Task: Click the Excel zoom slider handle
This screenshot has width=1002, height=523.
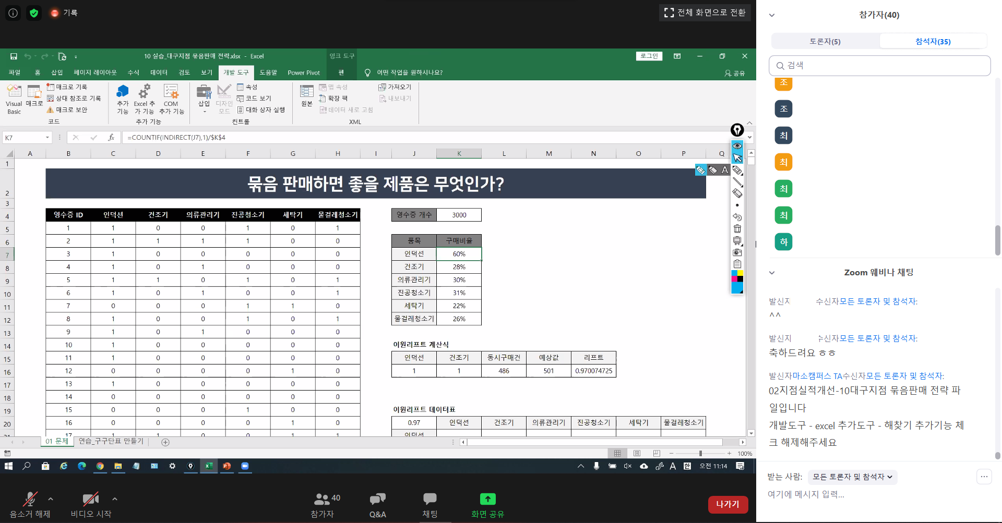Action: coord(700,454)
